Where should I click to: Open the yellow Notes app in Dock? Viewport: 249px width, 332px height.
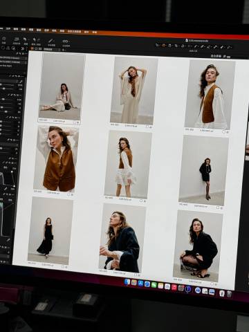[160, 286]
